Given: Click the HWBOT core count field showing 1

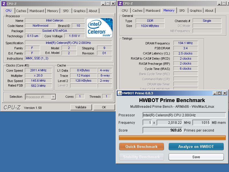Looking at the screenshot, I should 147,123.
